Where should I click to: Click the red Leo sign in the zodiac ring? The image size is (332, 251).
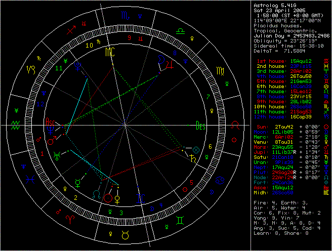[235, 123]
